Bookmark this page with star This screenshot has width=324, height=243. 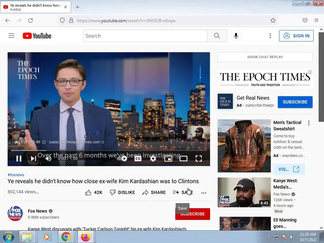tap(273, 20)
